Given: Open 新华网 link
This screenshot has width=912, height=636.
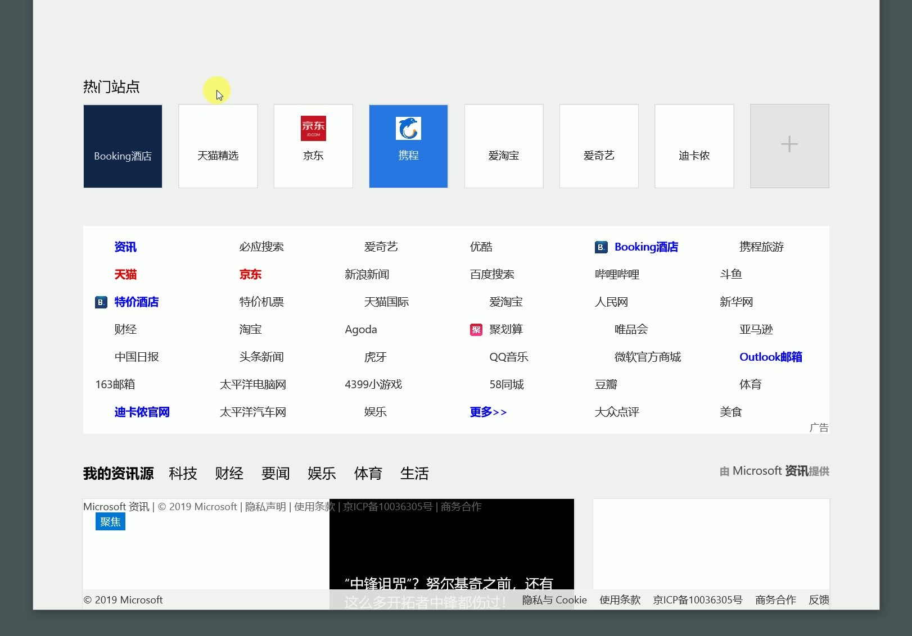Looking at the screenshot, I should point(736,302).
